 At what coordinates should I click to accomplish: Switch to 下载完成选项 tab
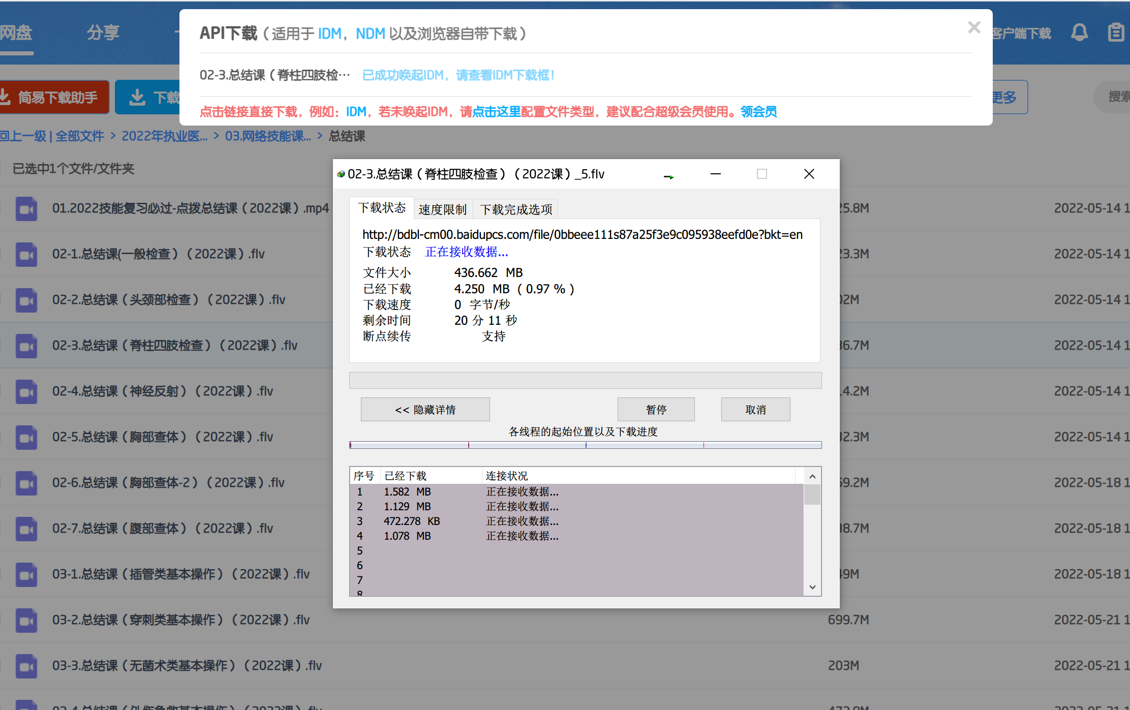pos(516,209)
